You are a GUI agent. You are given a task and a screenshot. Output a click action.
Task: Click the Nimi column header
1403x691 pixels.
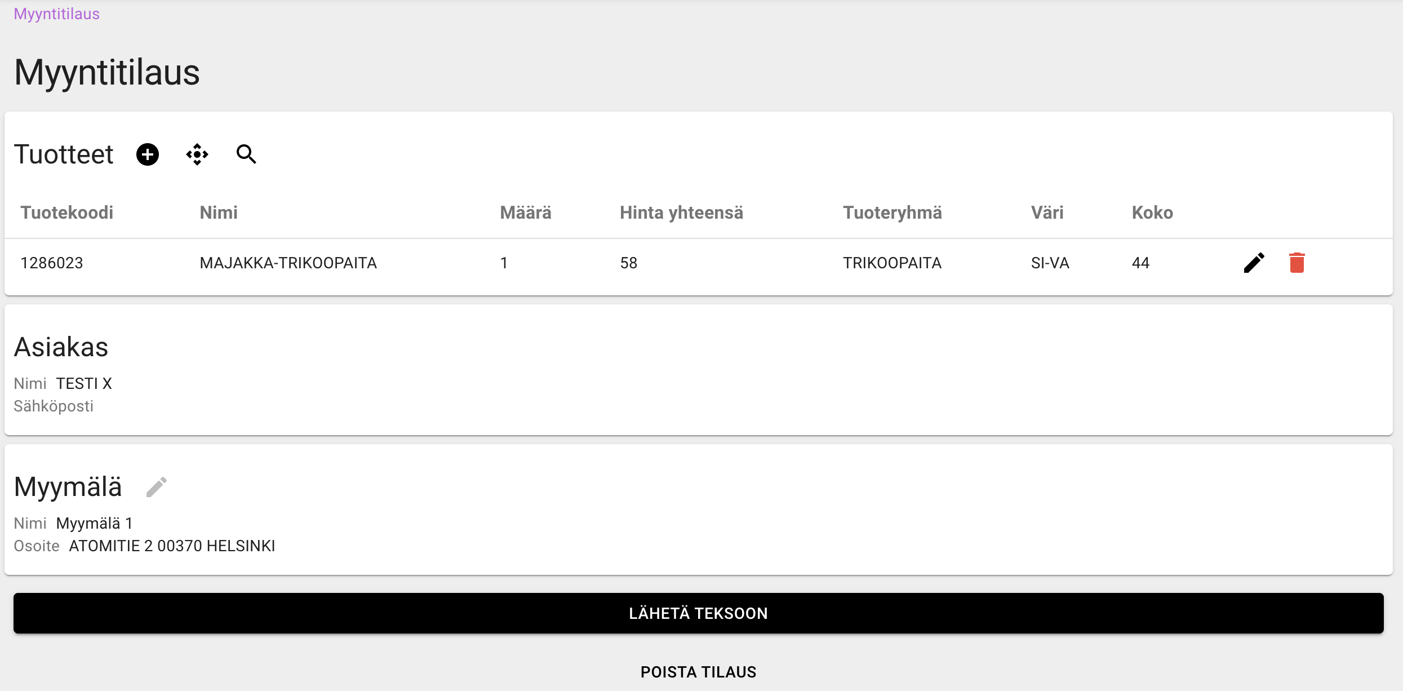(219, 212)
